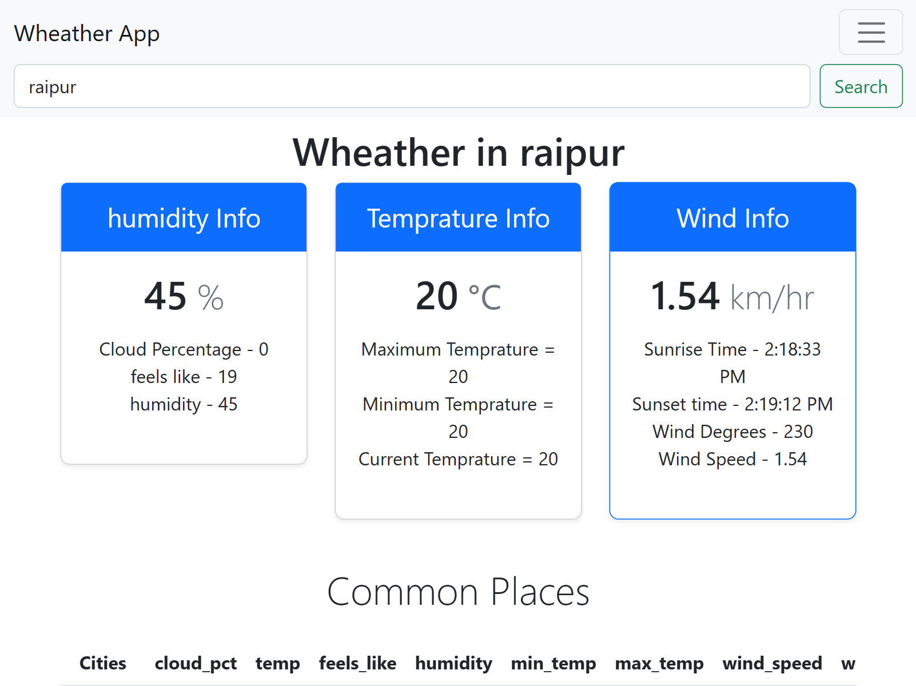This screenshot has width=916, height=686.
Task: Select the humidity Info card header
Action: [x=184, y=218]
